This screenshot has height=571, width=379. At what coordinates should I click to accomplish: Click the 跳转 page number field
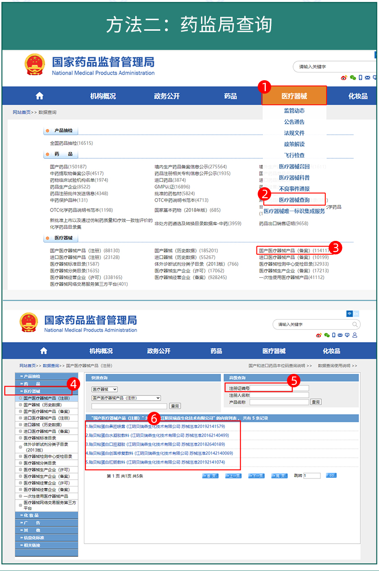(312, 476)
